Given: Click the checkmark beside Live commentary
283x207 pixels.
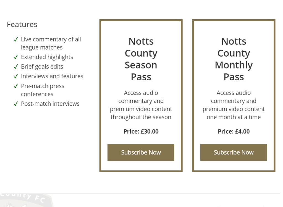Looking at the screenshot, I should coord(16,39).
